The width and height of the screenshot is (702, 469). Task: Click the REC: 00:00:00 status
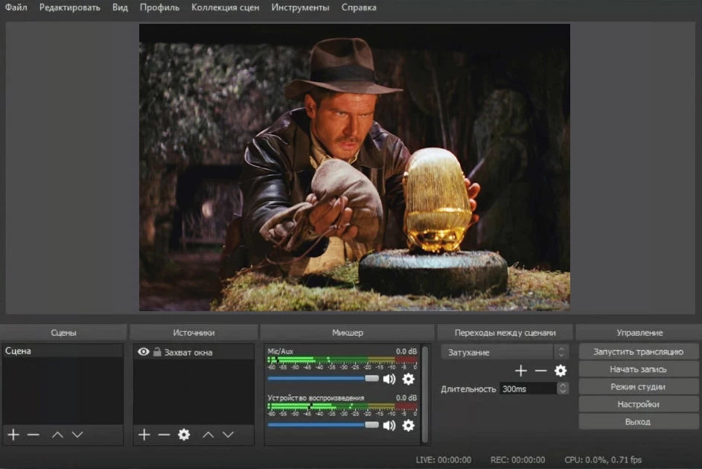click(x=517, y=459)
